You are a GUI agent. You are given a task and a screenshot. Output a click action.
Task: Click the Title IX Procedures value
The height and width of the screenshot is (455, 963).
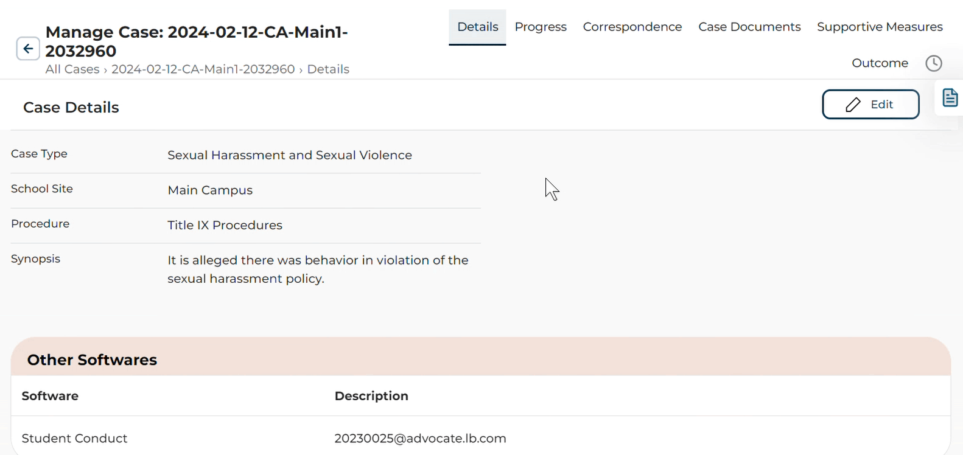[225, 225]
